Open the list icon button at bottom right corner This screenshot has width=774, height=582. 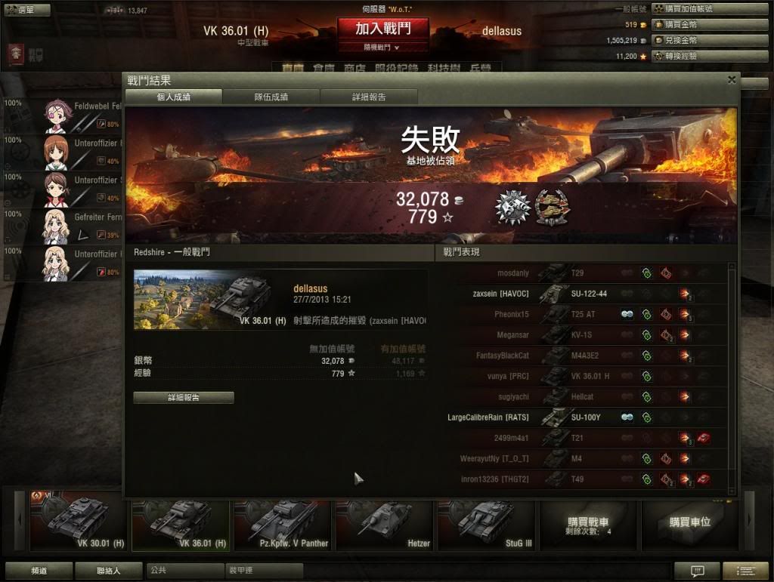click(746, 571)
